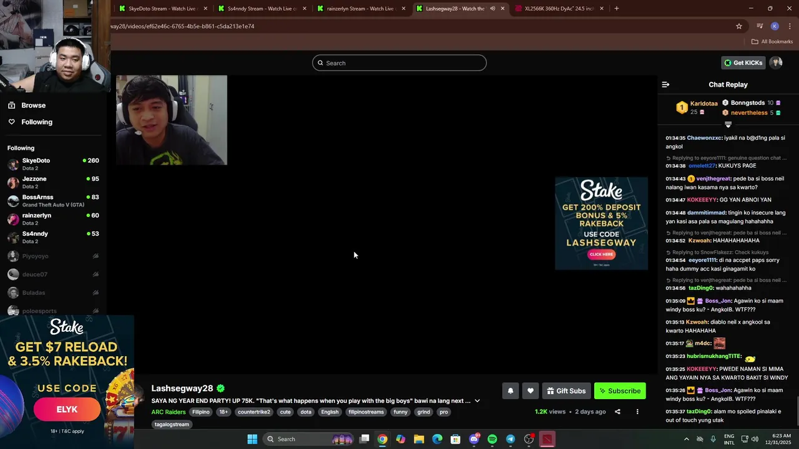This screenshot has width=799, height=449.
Task: Click the Browse compass icon
Action: (11, 105)
